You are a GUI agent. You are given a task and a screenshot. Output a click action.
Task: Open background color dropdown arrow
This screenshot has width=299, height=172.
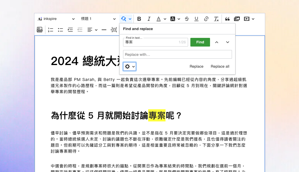[x=179, y=19]
